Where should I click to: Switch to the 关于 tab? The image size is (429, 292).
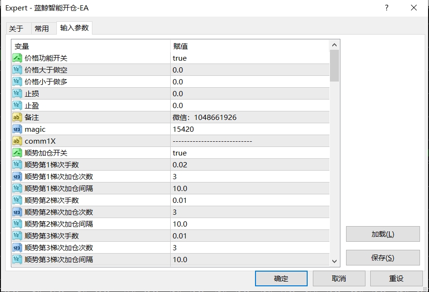(x=17, y=28)
